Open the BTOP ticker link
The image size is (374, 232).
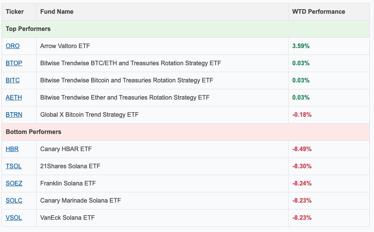point(14,63)
